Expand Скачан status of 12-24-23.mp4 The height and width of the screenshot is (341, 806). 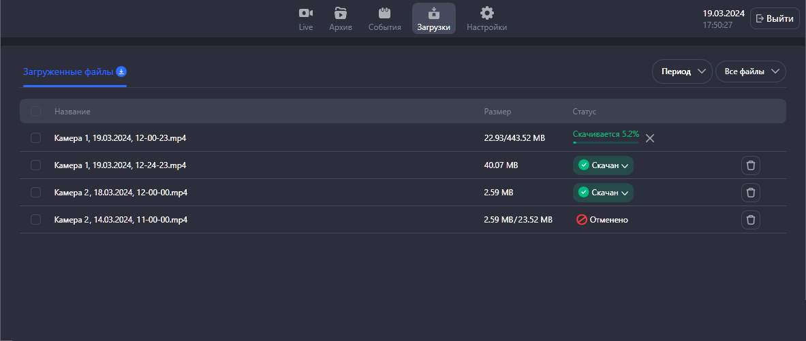click(603, 165)
